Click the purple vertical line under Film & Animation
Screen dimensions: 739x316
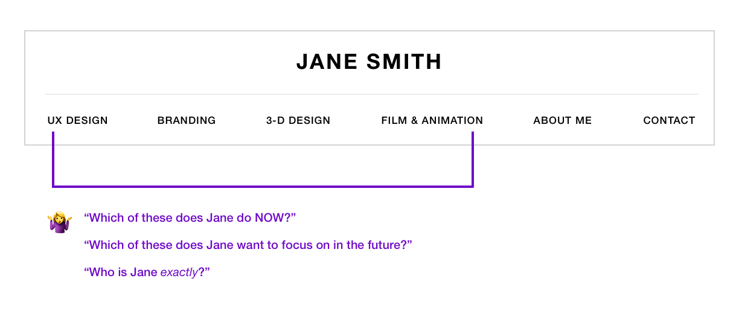[x=473, y=160]
